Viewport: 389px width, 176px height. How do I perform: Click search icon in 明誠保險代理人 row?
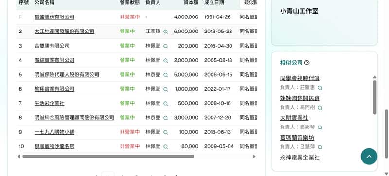[165, 75]
